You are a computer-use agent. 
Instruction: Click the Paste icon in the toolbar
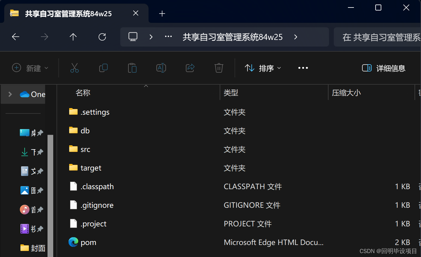click(x=132, y=68)
